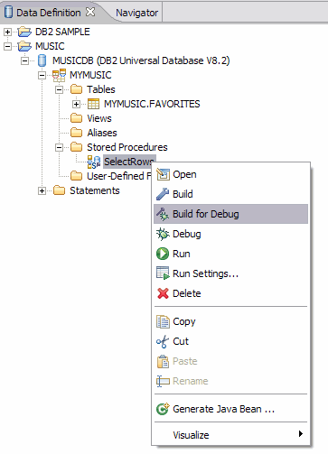The image size is (328, 454).
Task: Choose Build from the context menu
Action: click(230, 194)
